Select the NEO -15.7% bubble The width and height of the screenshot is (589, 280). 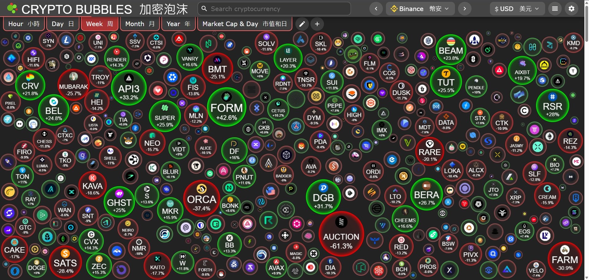pyautogui.click(x=152, y=143)
